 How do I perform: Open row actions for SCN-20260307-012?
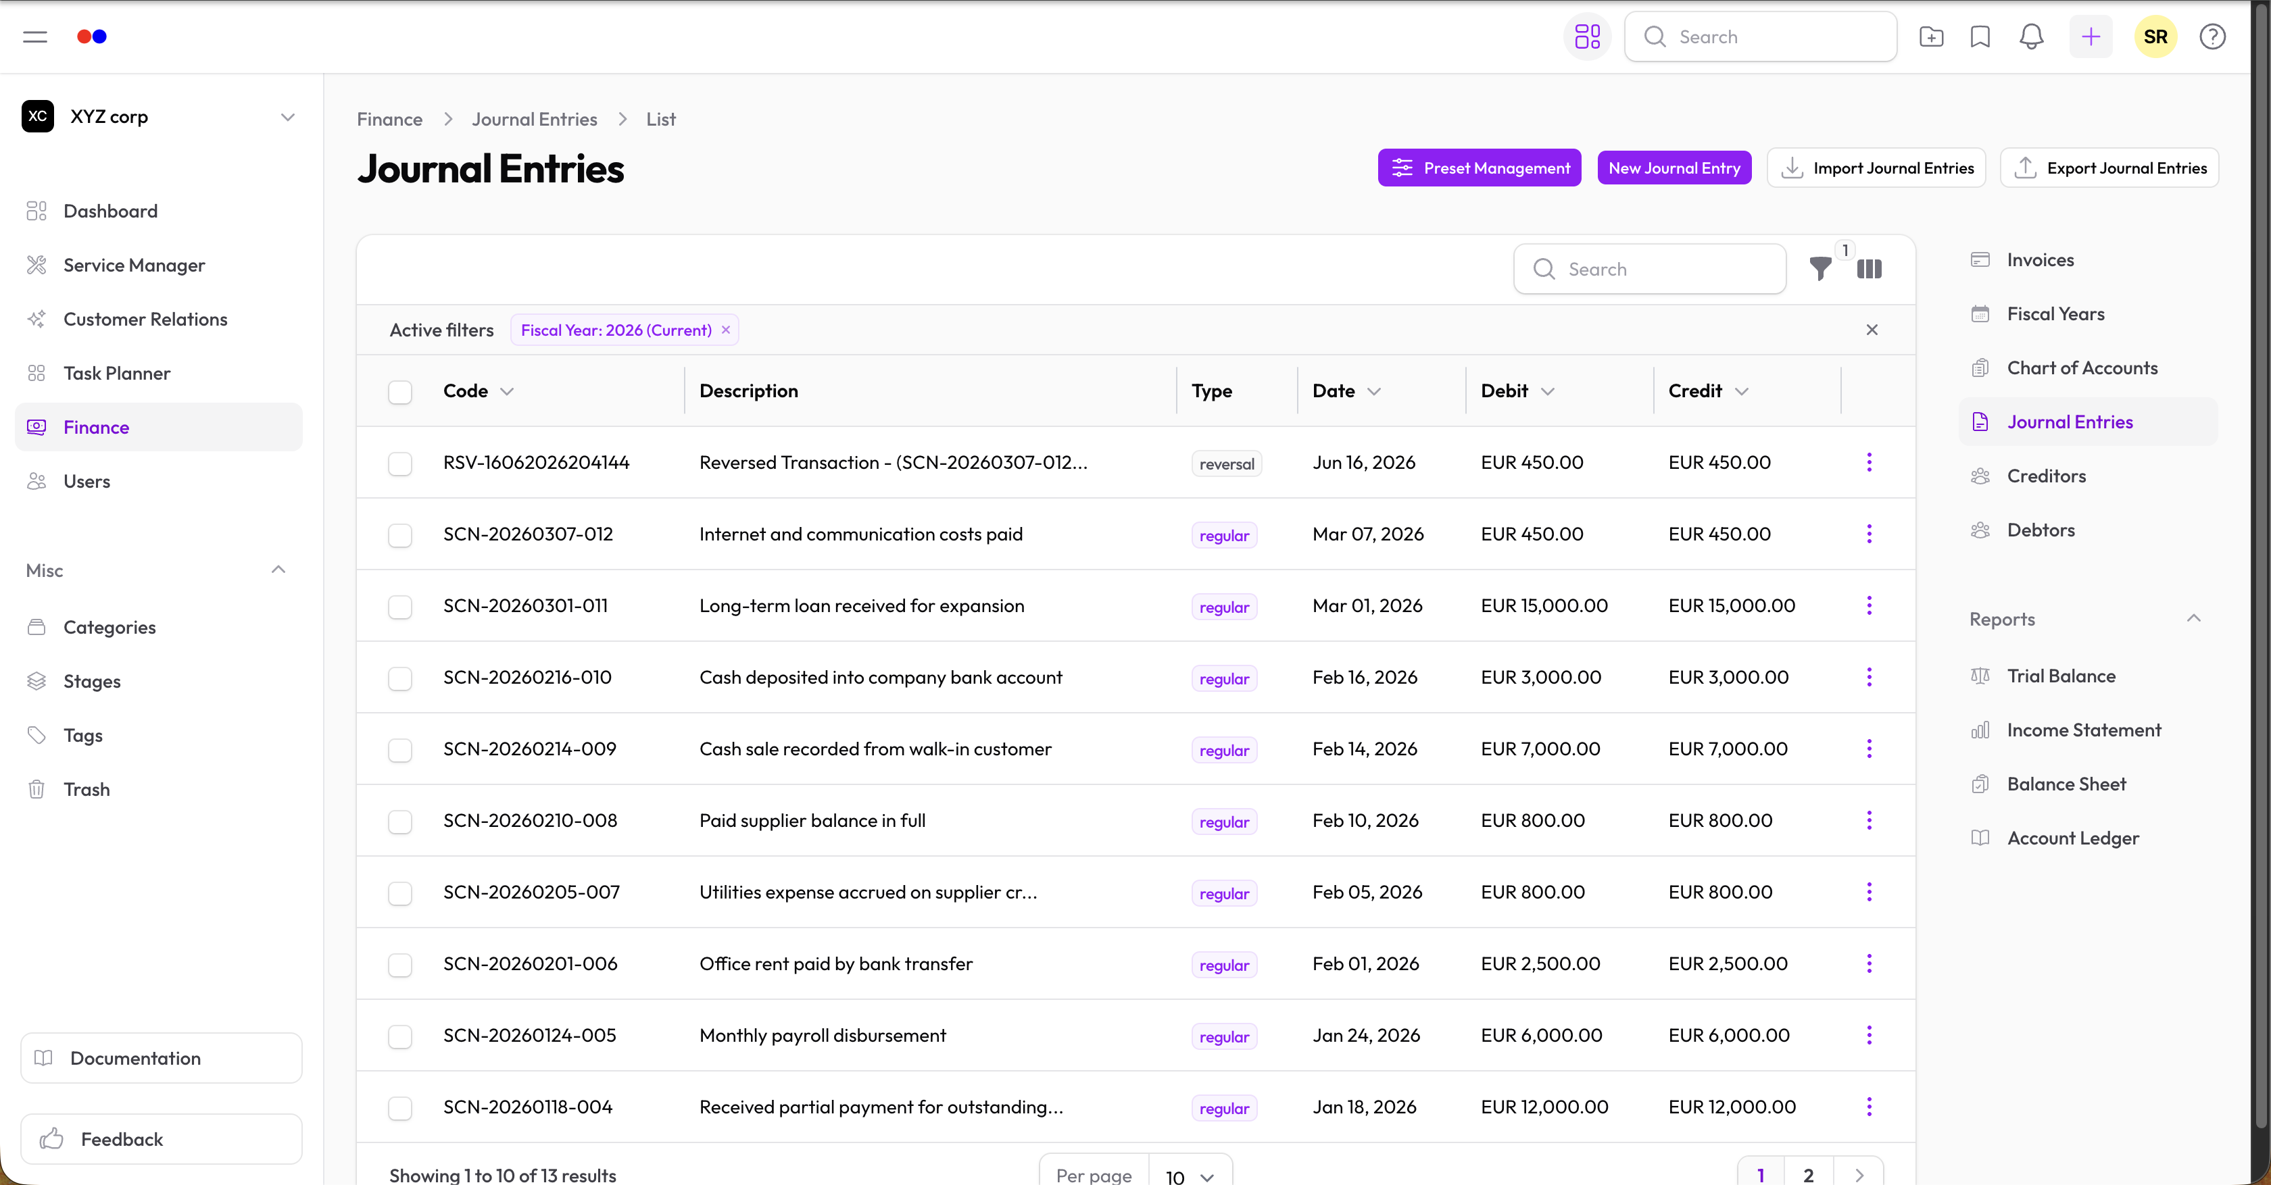[1869, 534]
